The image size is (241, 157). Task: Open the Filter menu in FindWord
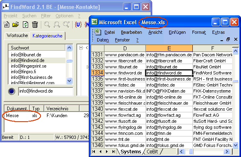[46, 16]
